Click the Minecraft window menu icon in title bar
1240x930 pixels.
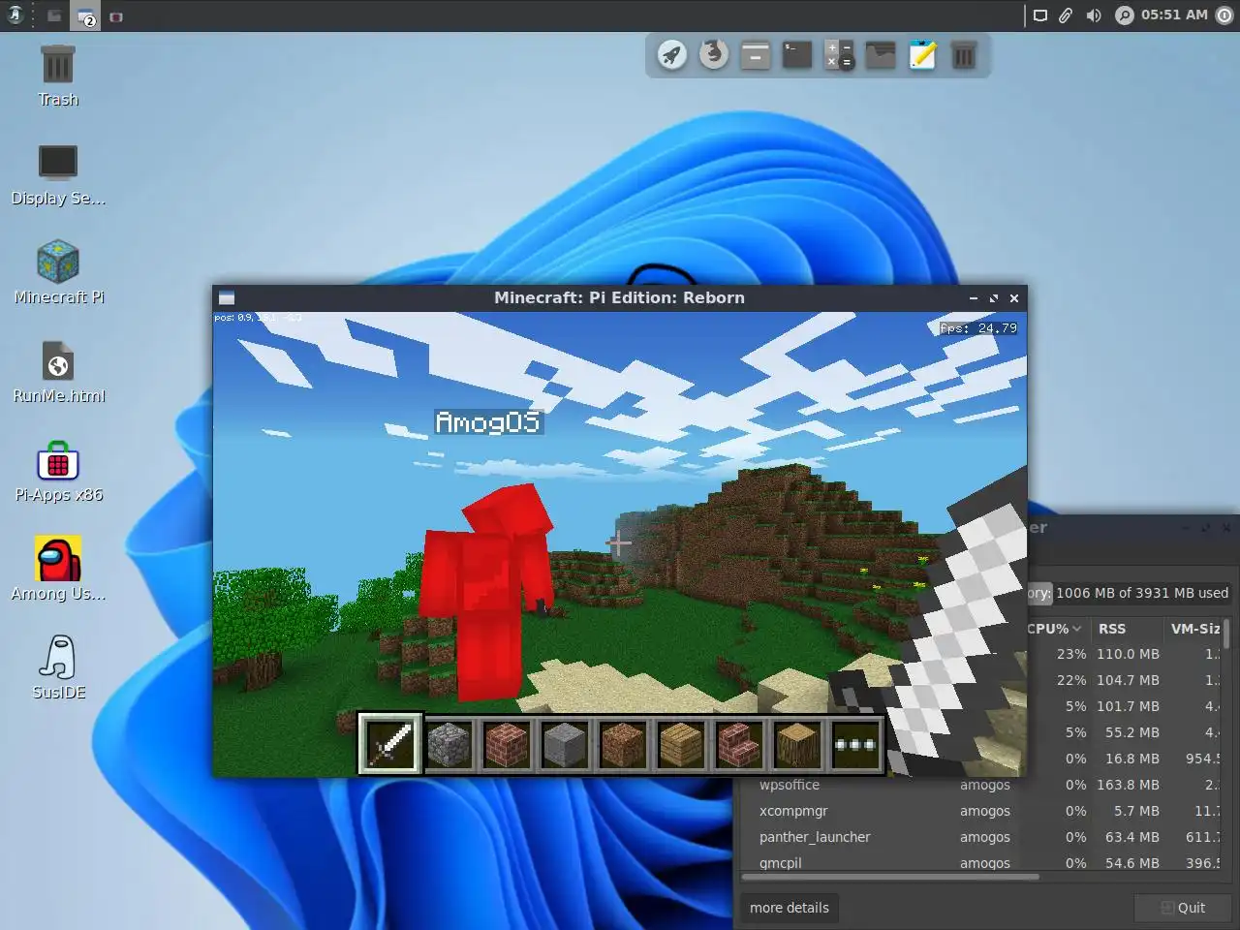227,297
